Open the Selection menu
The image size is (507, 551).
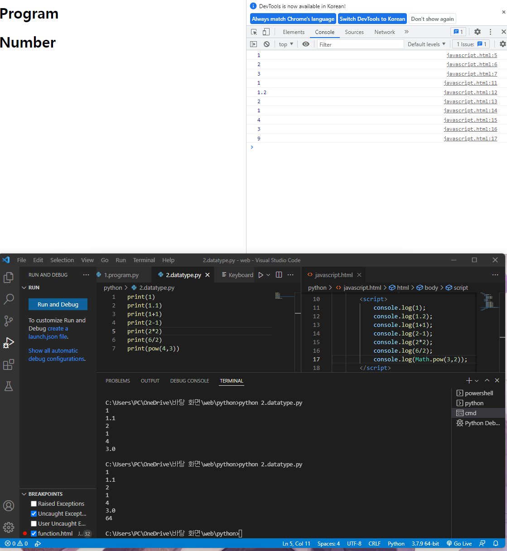(62, 260)
